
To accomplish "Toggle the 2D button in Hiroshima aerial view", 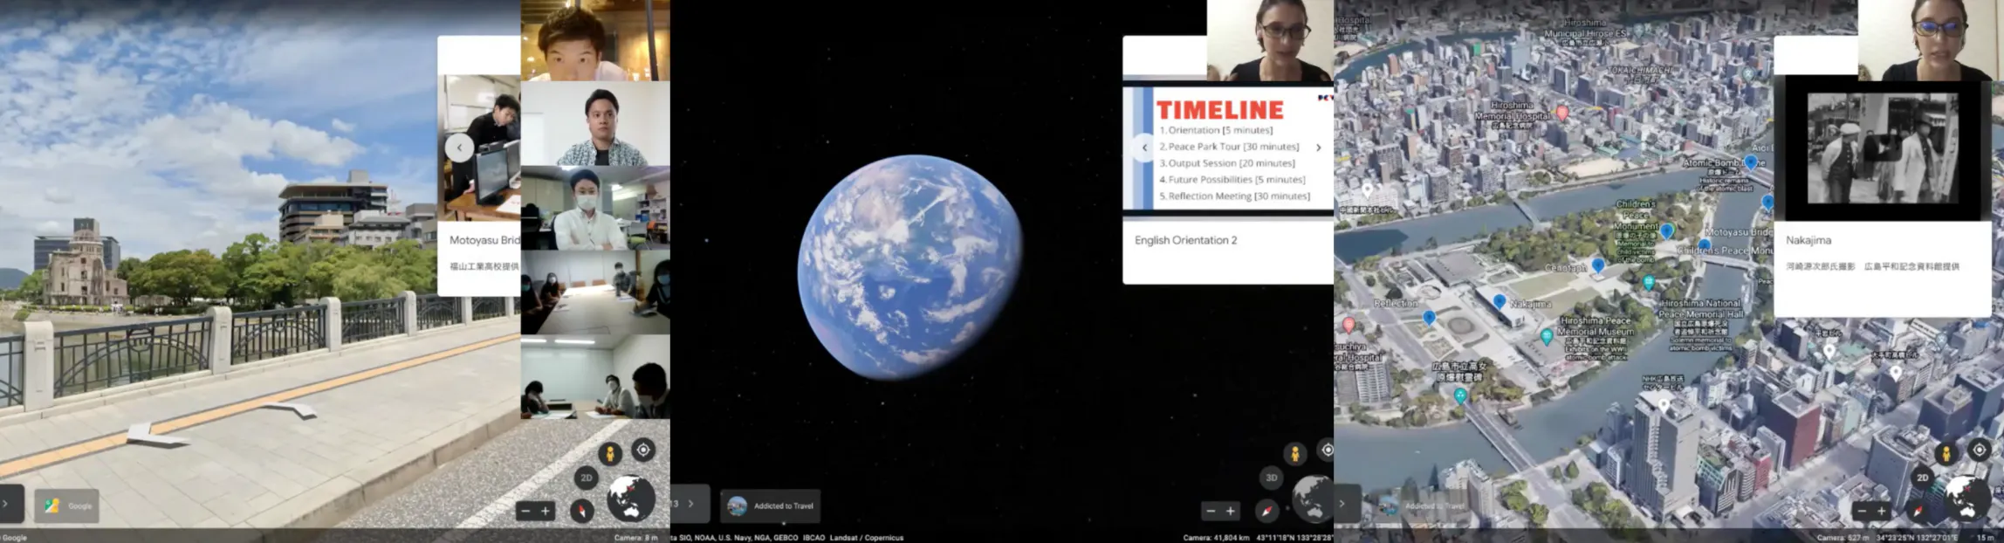I will tap(1922, 478).
